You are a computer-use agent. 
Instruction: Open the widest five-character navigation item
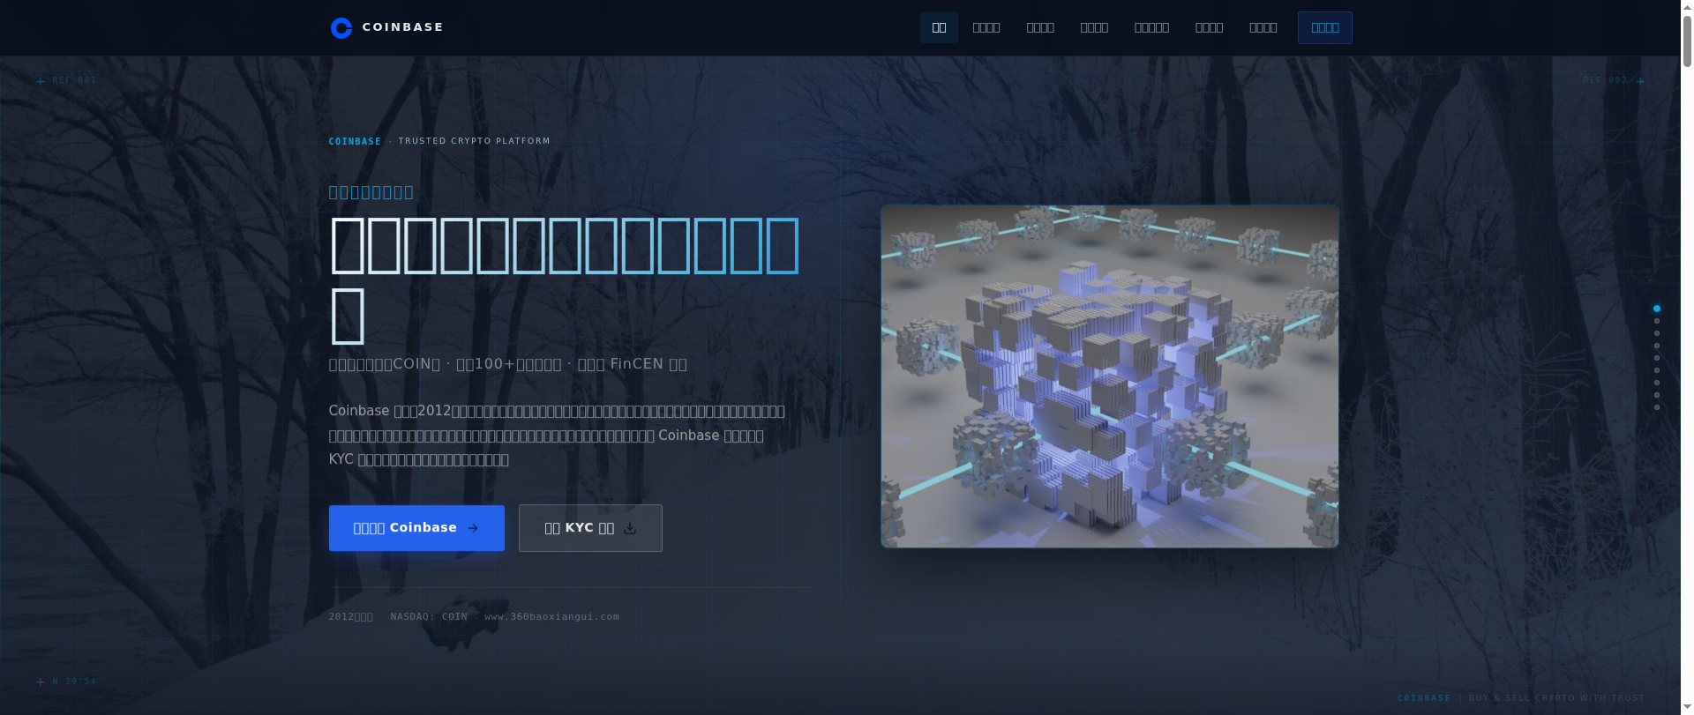point(1151,28)
